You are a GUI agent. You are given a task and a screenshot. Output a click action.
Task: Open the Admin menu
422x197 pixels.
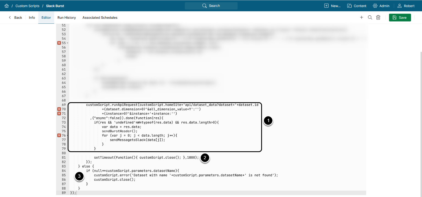381,6
